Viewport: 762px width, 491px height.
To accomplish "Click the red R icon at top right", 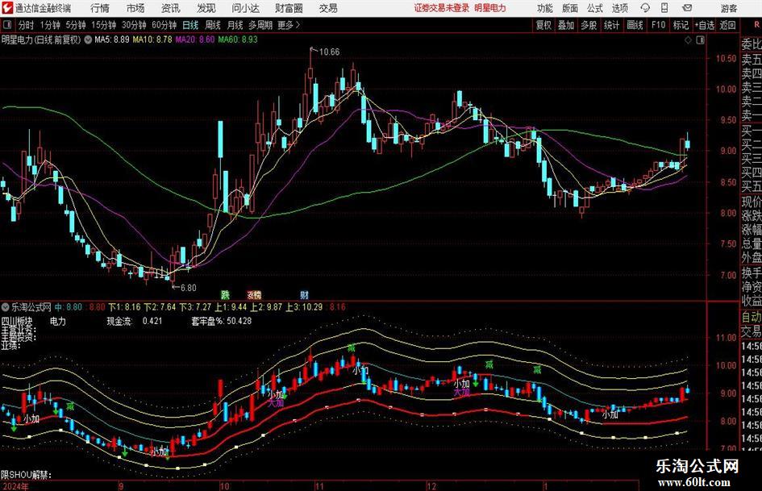I will point(757,25).
